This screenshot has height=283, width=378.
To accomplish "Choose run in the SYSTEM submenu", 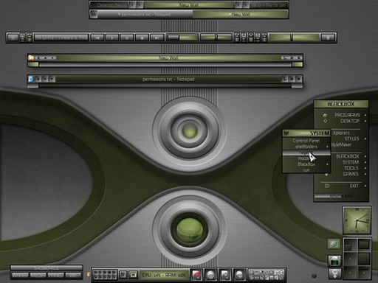I will point(306,170).
